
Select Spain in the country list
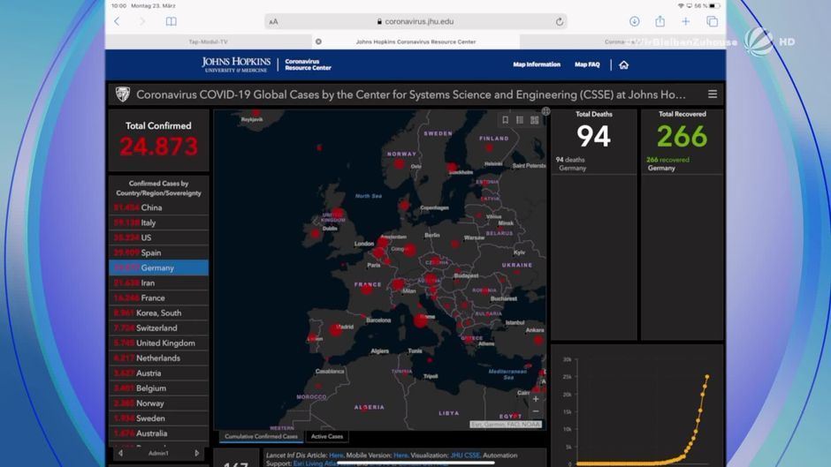click(158, 252)
